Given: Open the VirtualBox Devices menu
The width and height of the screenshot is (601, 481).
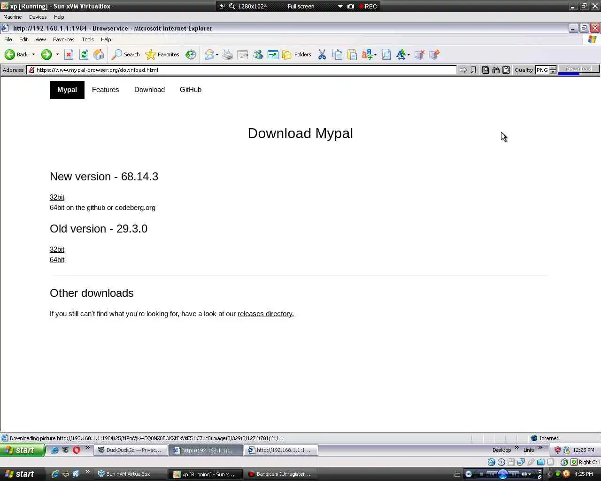Looking at the screenshot, I should (x=38, y=17).
